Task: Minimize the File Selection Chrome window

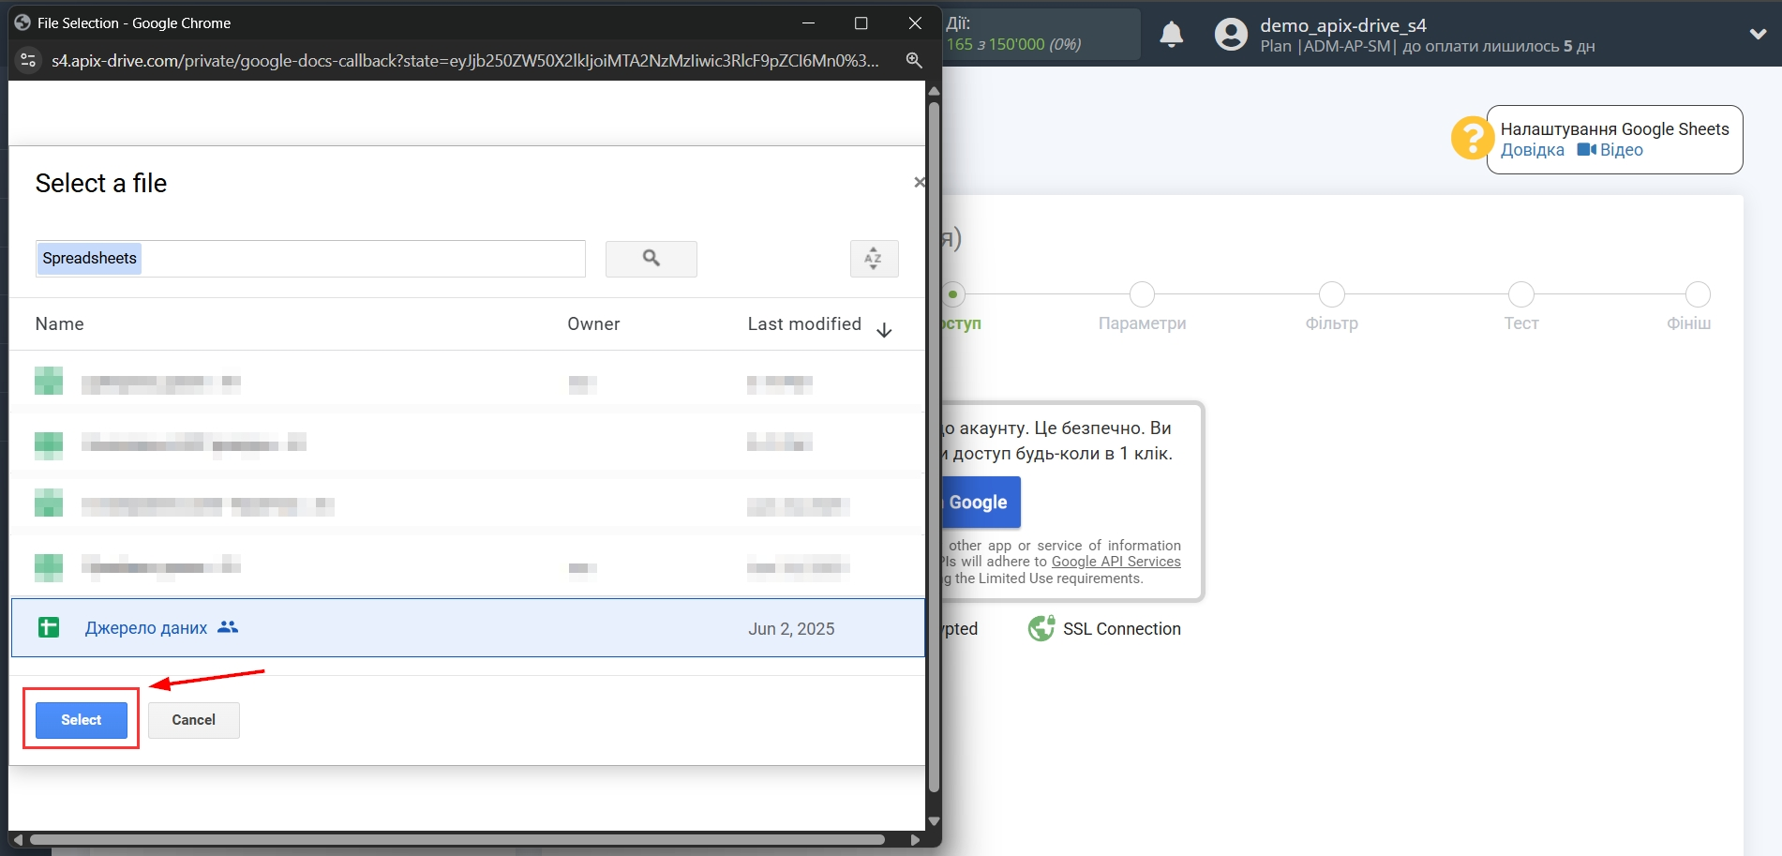Action: pos(808,23)
